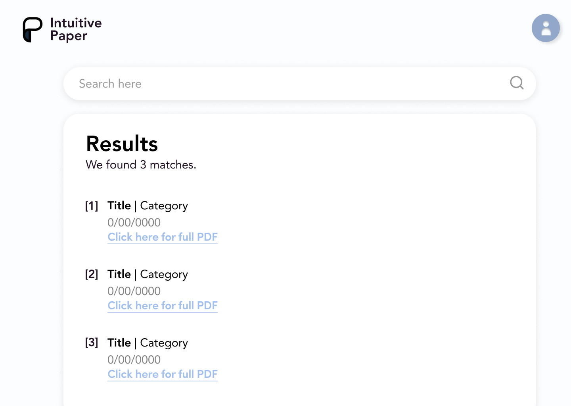571x406 pixels.
Task: Open full PDF link for result 2
Action: 163,306
